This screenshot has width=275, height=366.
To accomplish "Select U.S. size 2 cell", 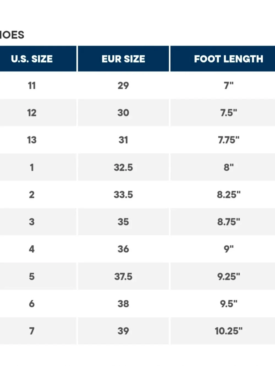I will click(38, 194).
